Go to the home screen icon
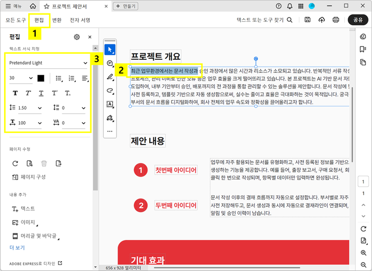The image size is (372, 271). pos(33,6)
